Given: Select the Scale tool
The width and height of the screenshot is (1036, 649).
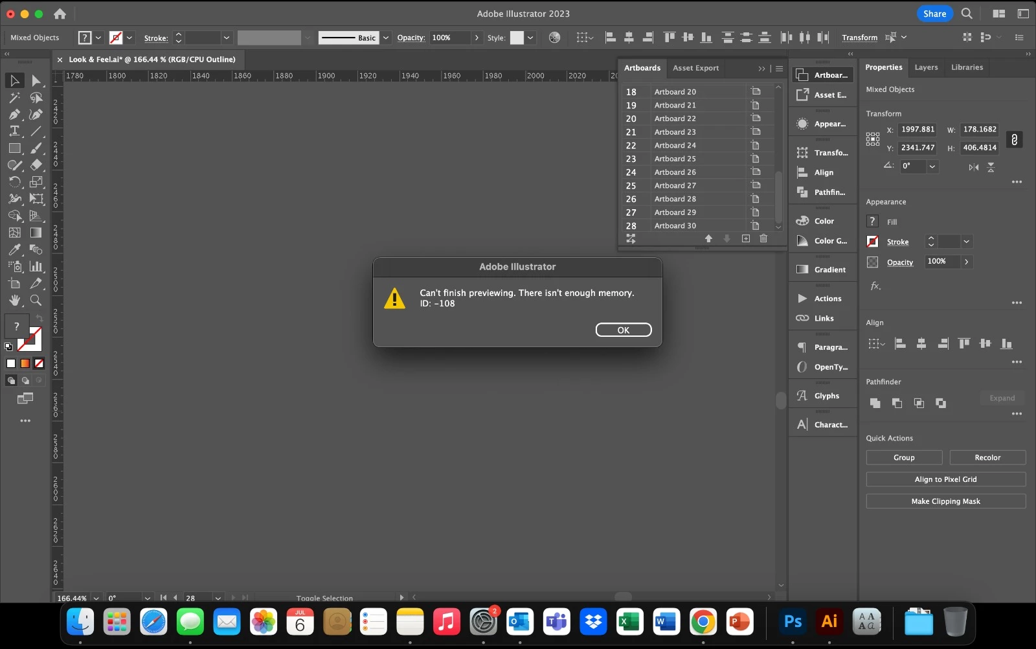Looking at the screenshot, I should 36,182.
